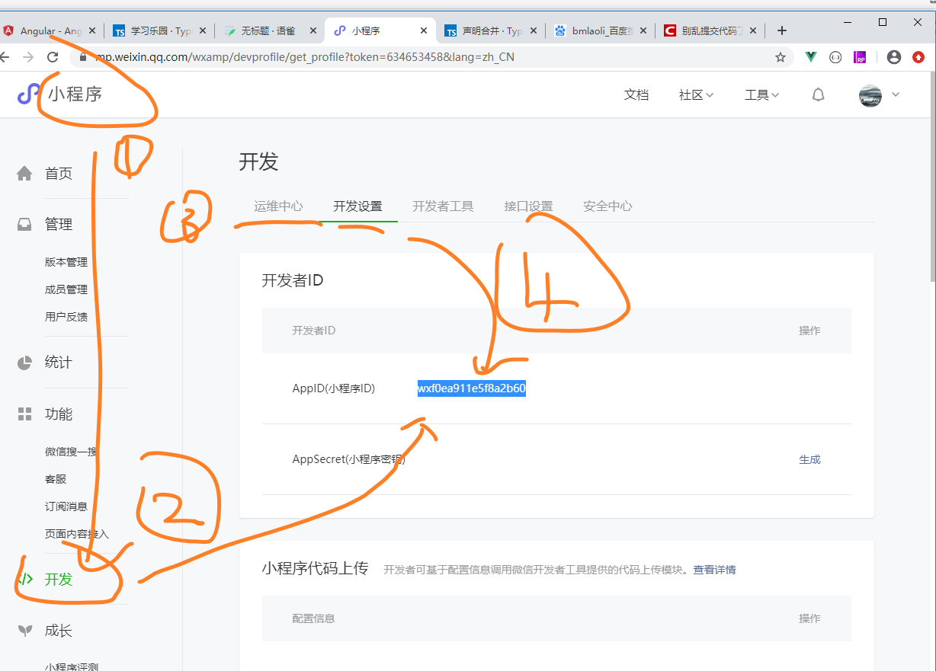Viewport: 936px width, 671px height.
Task: Close the 声明合并 browser tab
Action: coord(533,30)
